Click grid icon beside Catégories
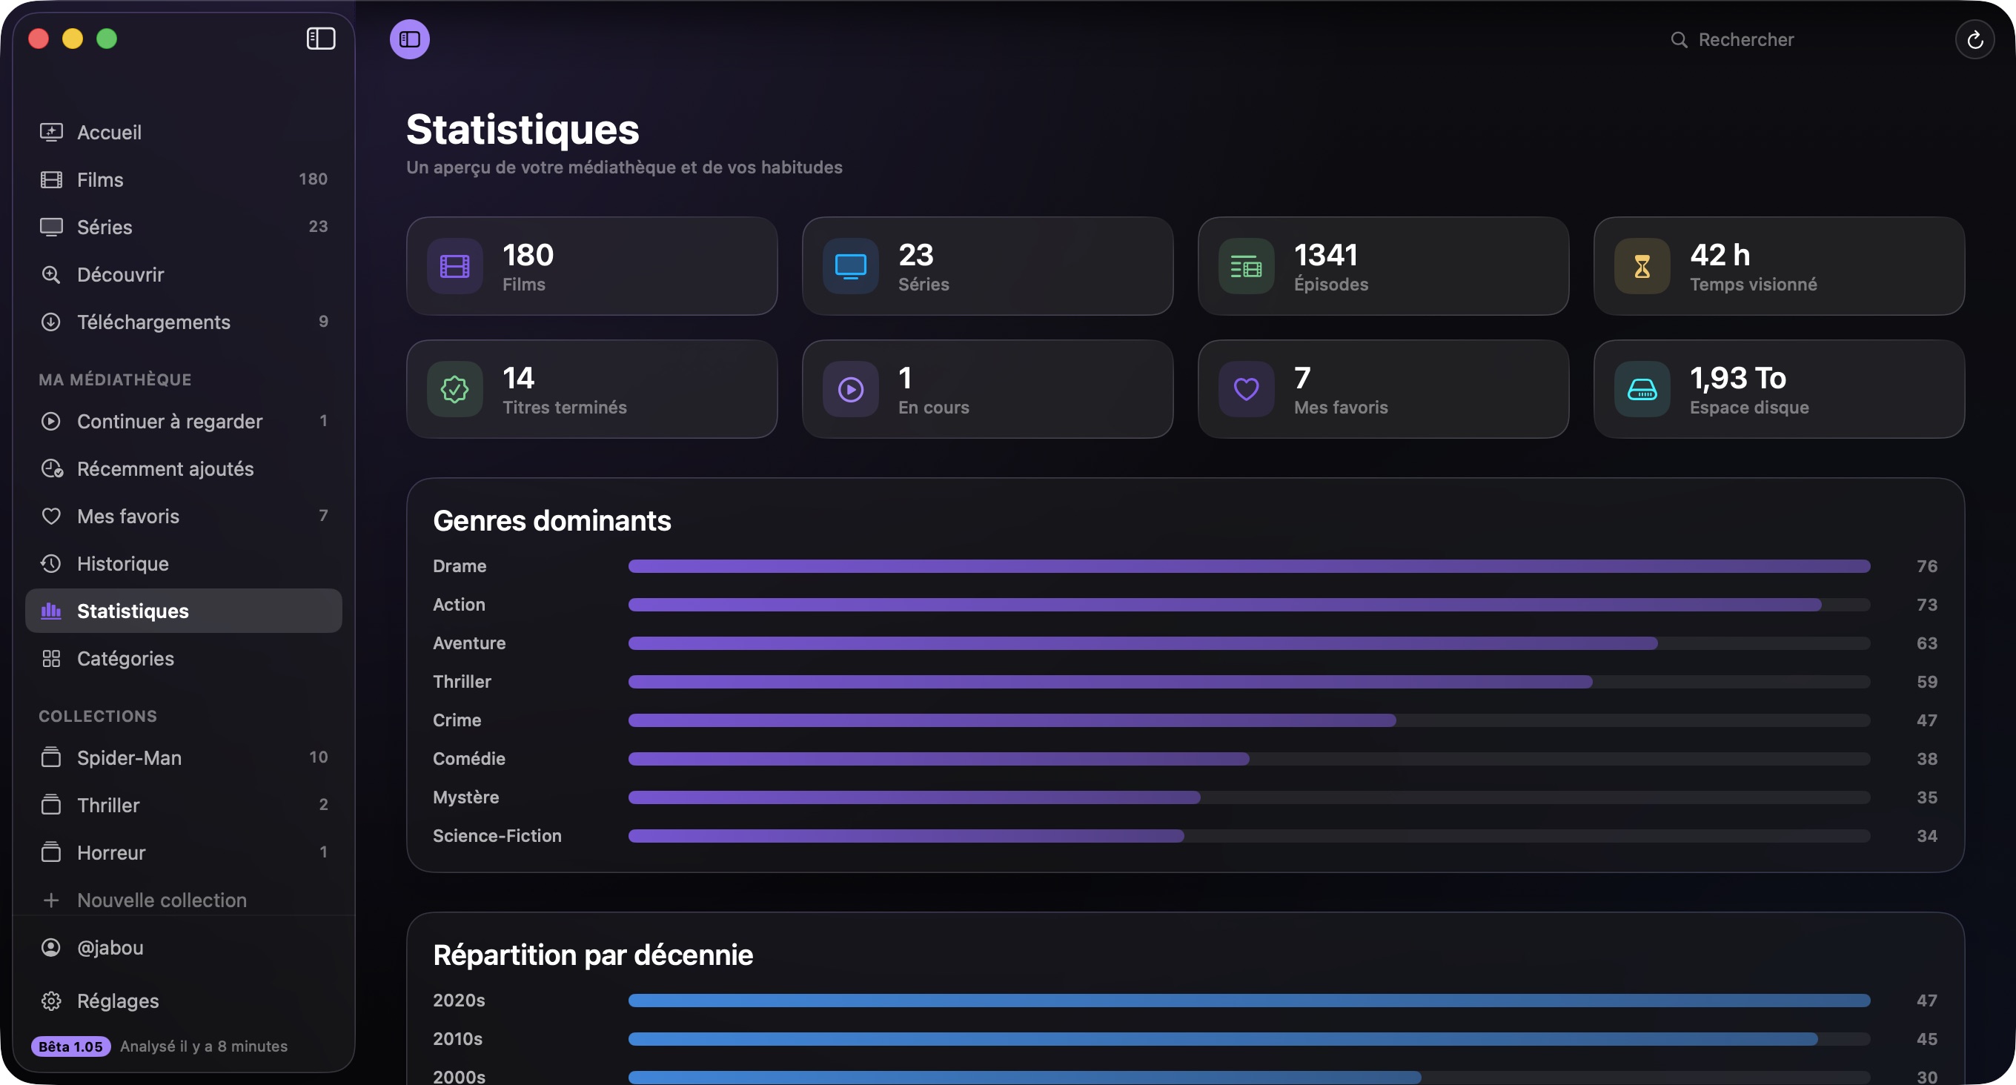This screenshot has width=2016, height=1085. [51, 658]
